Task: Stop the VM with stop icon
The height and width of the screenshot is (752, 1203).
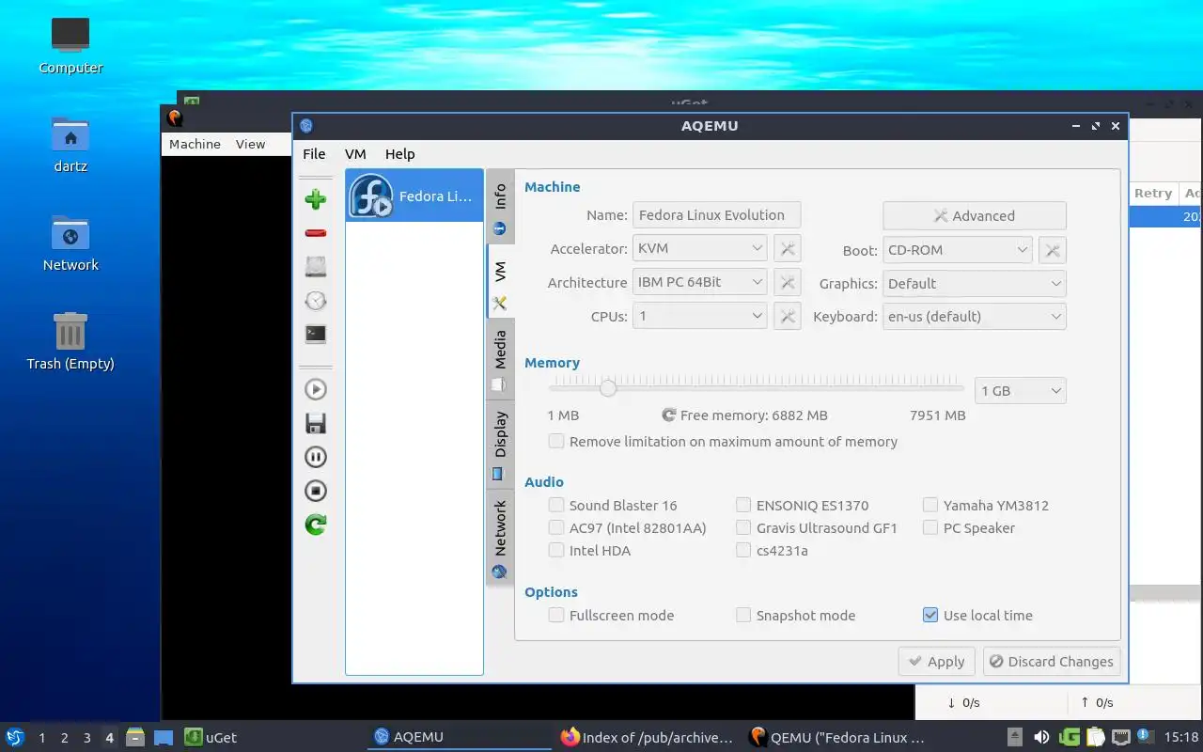Action: tap(316, 491)
